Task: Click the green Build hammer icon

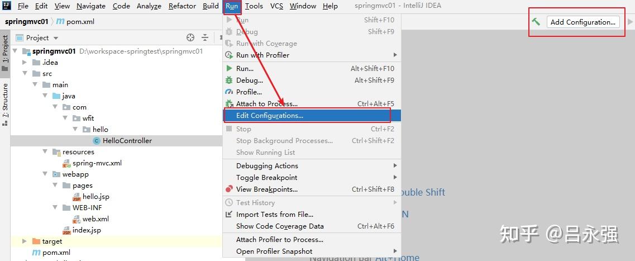Action: tap(536, 22)
